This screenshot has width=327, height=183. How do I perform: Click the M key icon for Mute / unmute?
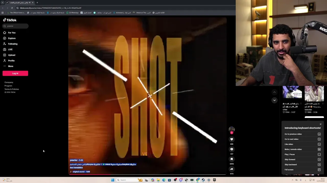point(319,149)
